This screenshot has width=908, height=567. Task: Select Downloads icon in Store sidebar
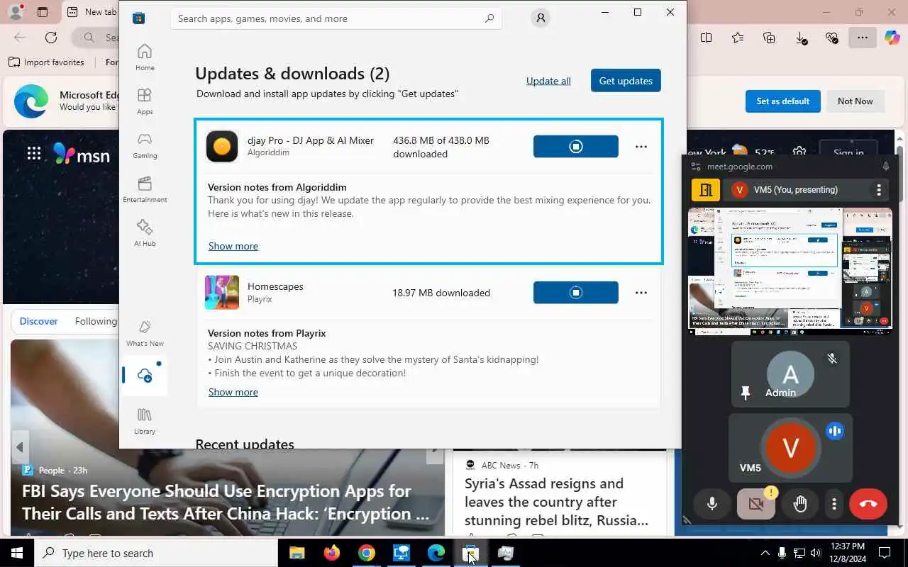click(145, 376)
